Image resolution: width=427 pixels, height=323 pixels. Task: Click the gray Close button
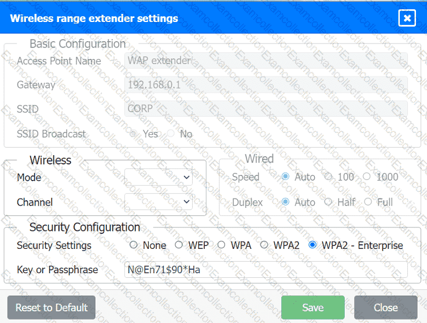(x=385, y=307)
